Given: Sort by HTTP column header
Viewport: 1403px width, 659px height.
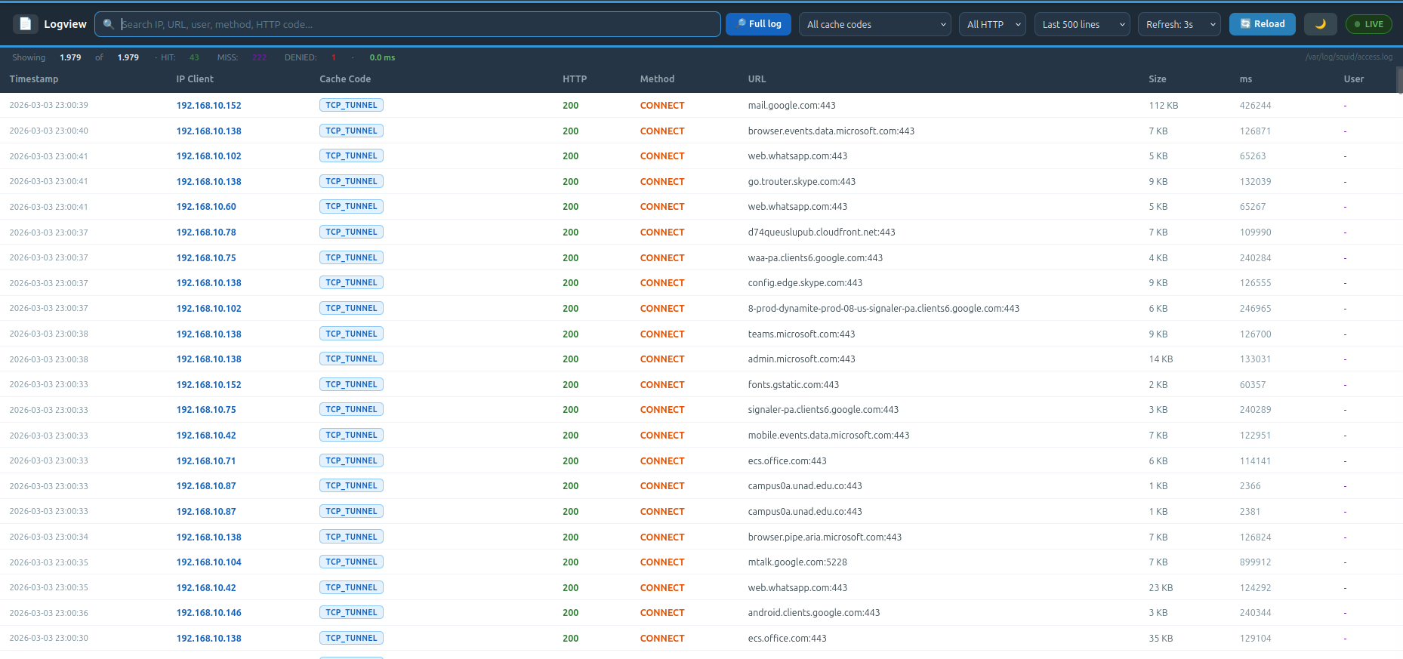Looking at the screenshot, I should pos(575,79).
